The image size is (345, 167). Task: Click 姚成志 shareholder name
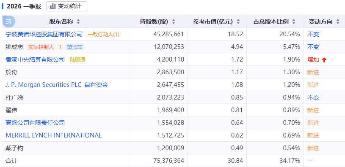coord(14,47)
